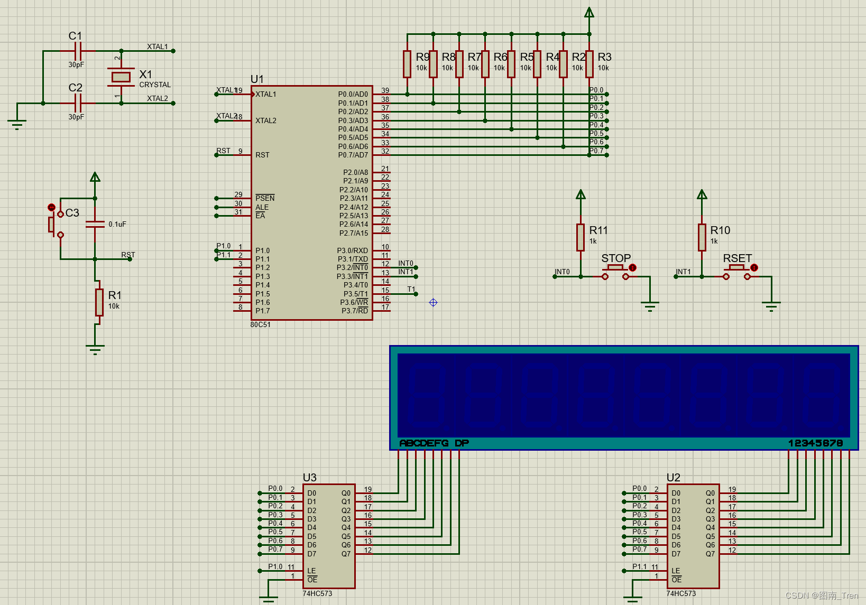The image size is (866, 605).
Task: Select the 1k resistor R11
Action: 581,237
